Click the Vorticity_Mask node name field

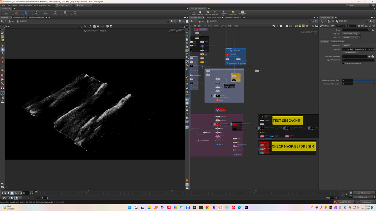tap(345, 26)
